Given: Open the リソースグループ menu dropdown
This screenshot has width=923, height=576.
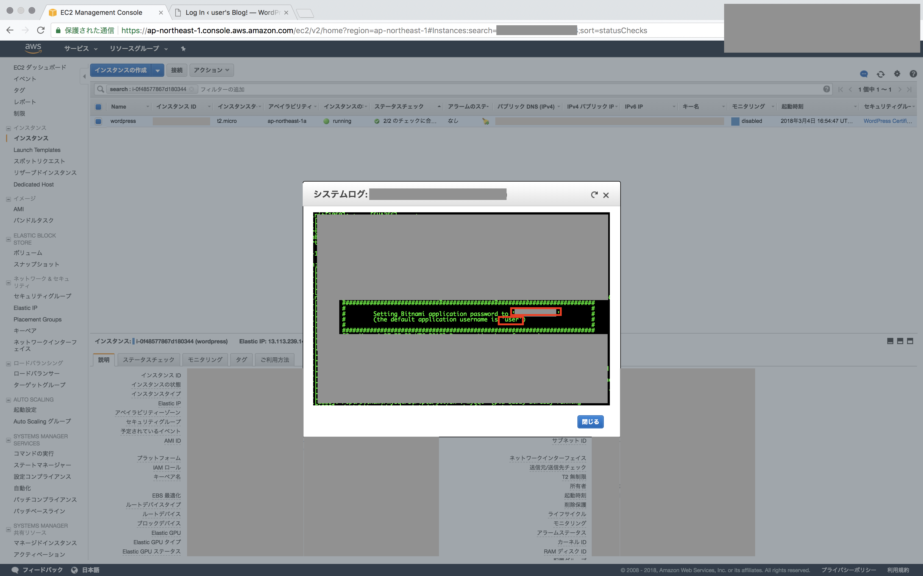Looking at the screenshot, I should (x=139, y=49).
